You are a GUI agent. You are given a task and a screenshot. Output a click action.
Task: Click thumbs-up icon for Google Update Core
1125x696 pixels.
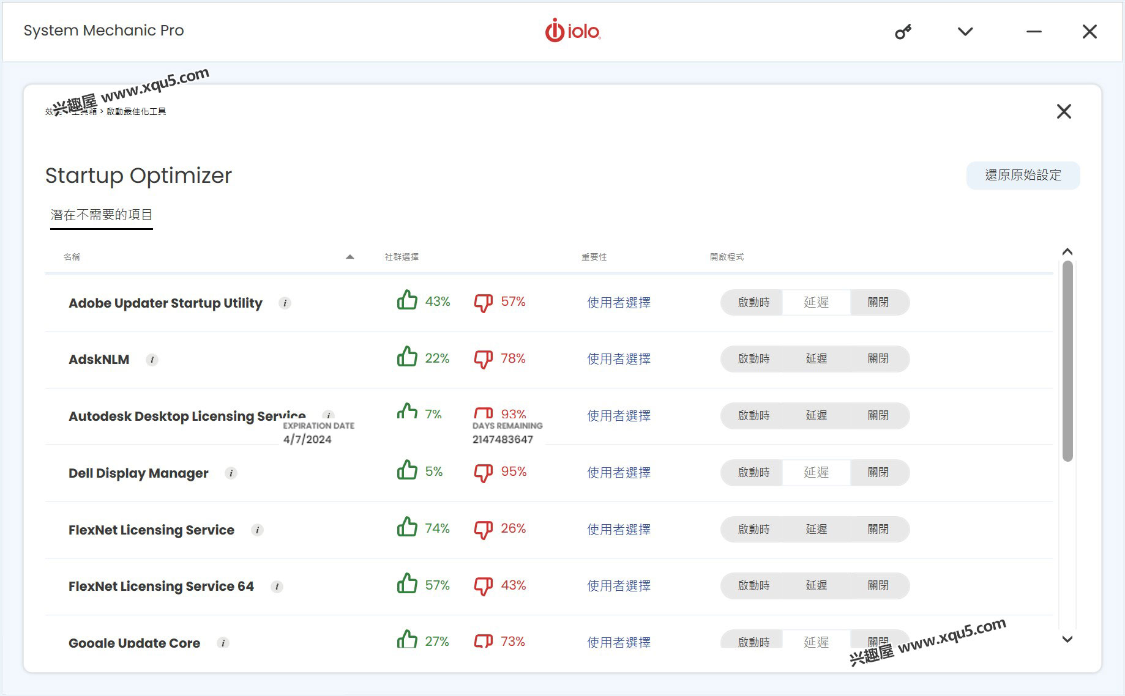tap(407, 639)
